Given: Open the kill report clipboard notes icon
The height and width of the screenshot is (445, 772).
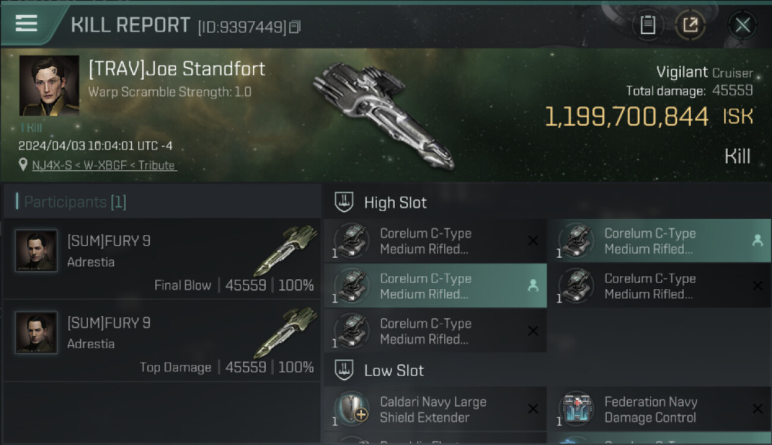Looking at the screenshot, I should pos(647,25).
